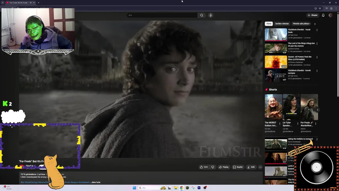Open options for taking the hobbits to isengard
339x191 pixels.
point(317,139)
